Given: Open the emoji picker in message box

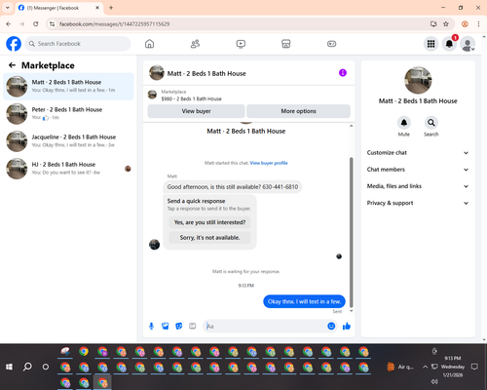Looking at the screenshot, I should pyautogui.click(x=331, y=326).
